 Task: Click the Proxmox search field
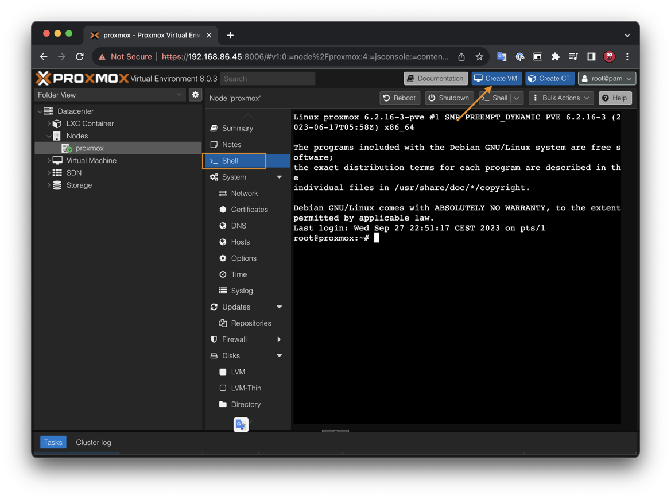(267, 79)
